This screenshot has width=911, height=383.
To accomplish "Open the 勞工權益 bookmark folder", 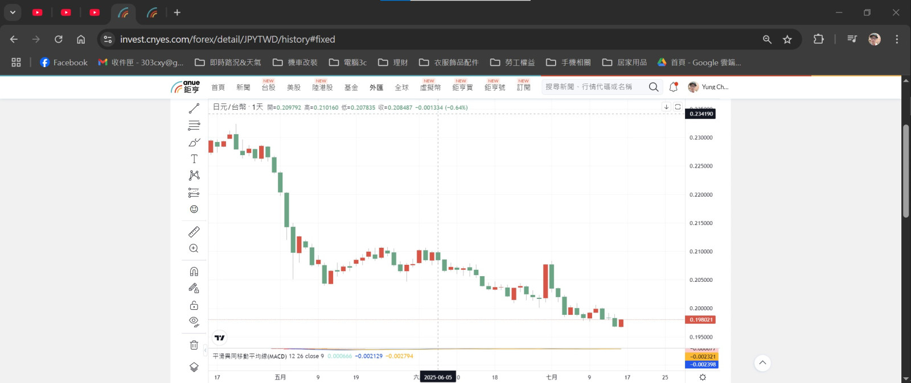I will coord(512,63).
